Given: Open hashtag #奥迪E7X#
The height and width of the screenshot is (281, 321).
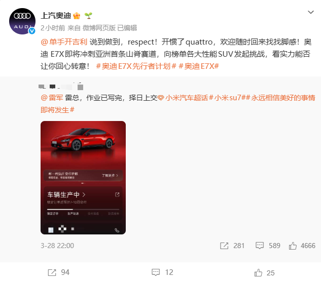Looking at the screenshot, I should 199,66.
